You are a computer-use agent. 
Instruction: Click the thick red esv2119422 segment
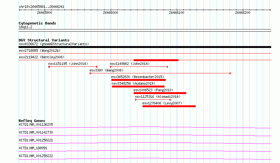tap(156, 60)
